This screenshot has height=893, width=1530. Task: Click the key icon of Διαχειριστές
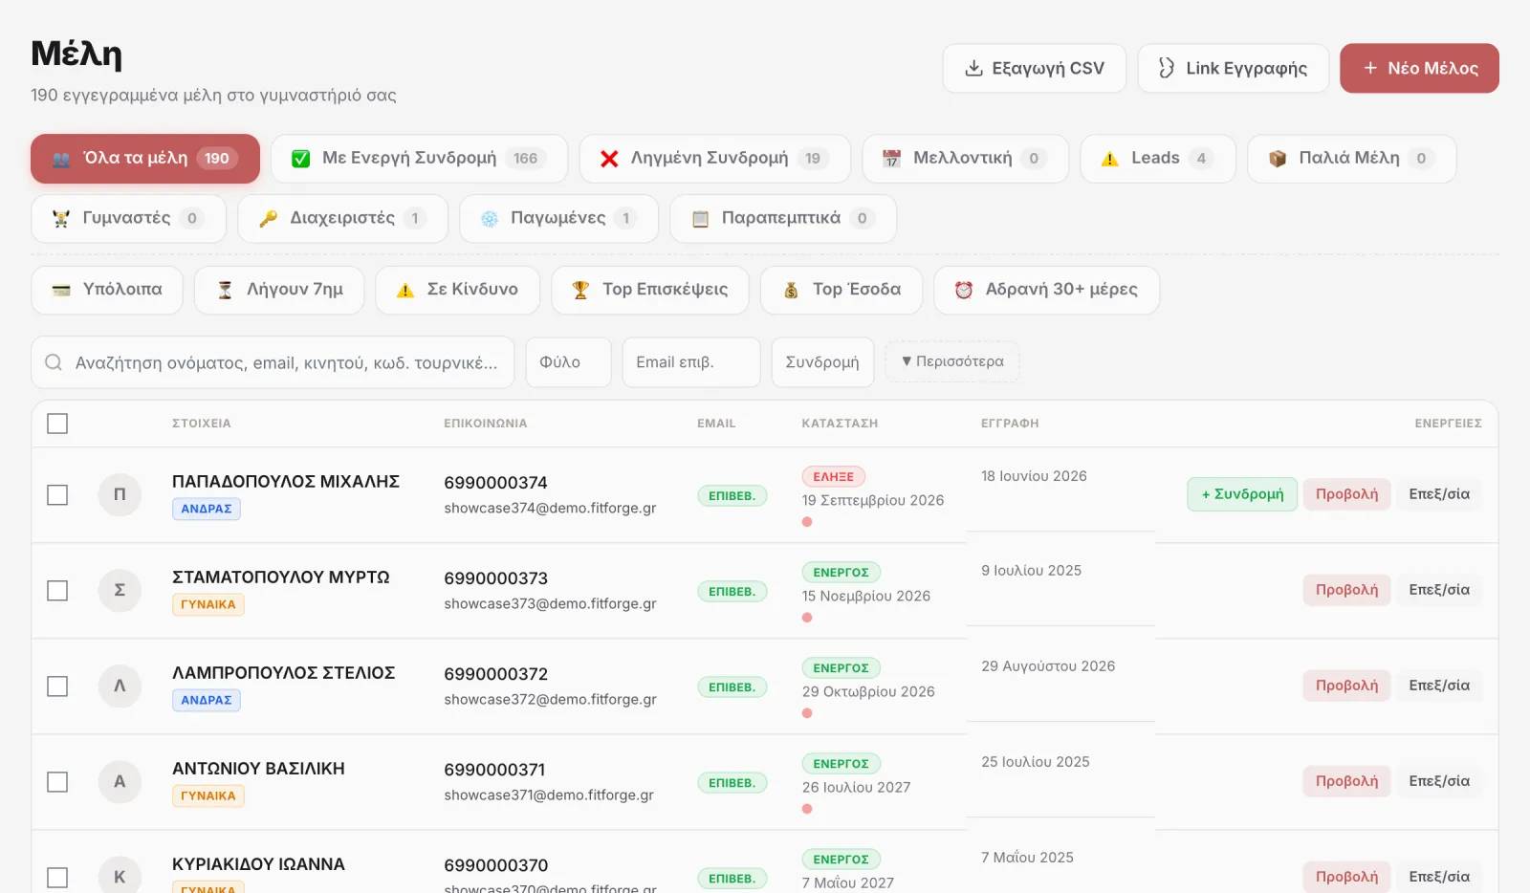pos(269,219)
